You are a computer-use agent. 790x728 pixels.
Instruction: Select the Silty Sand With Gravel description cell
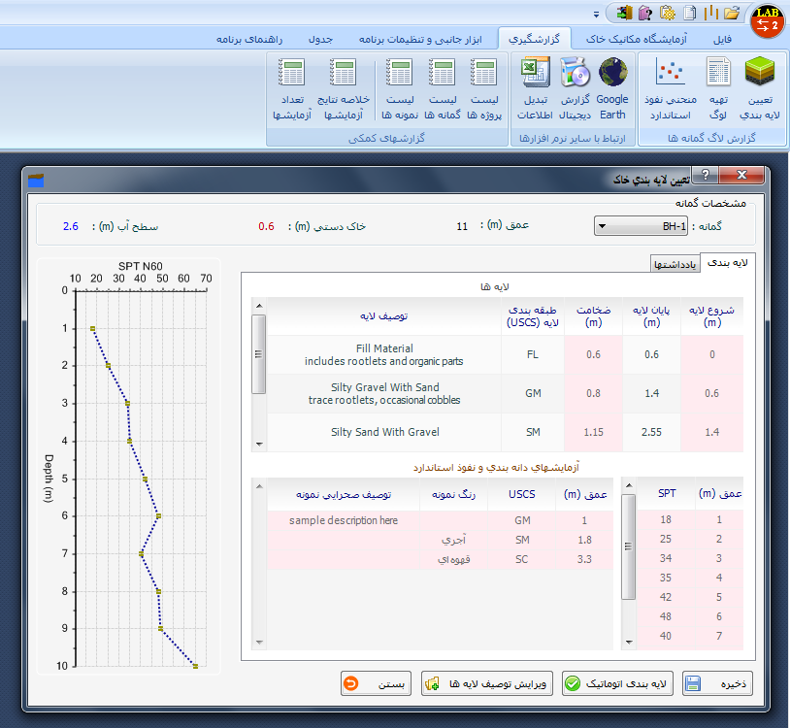click(x=384, y=432)
